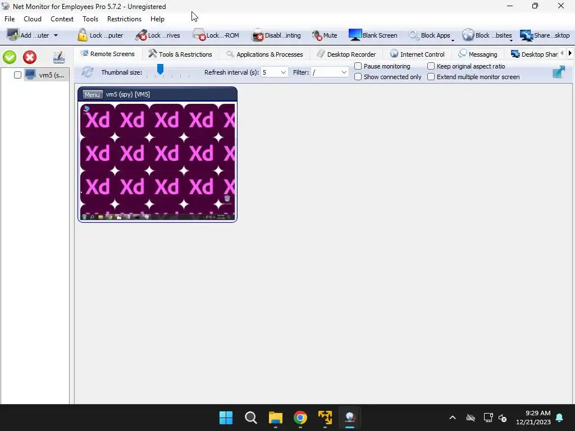The width and height of the screenshot is (575, 431).
Task: Switch to Internet Control tab
Action: coord(417,54)
